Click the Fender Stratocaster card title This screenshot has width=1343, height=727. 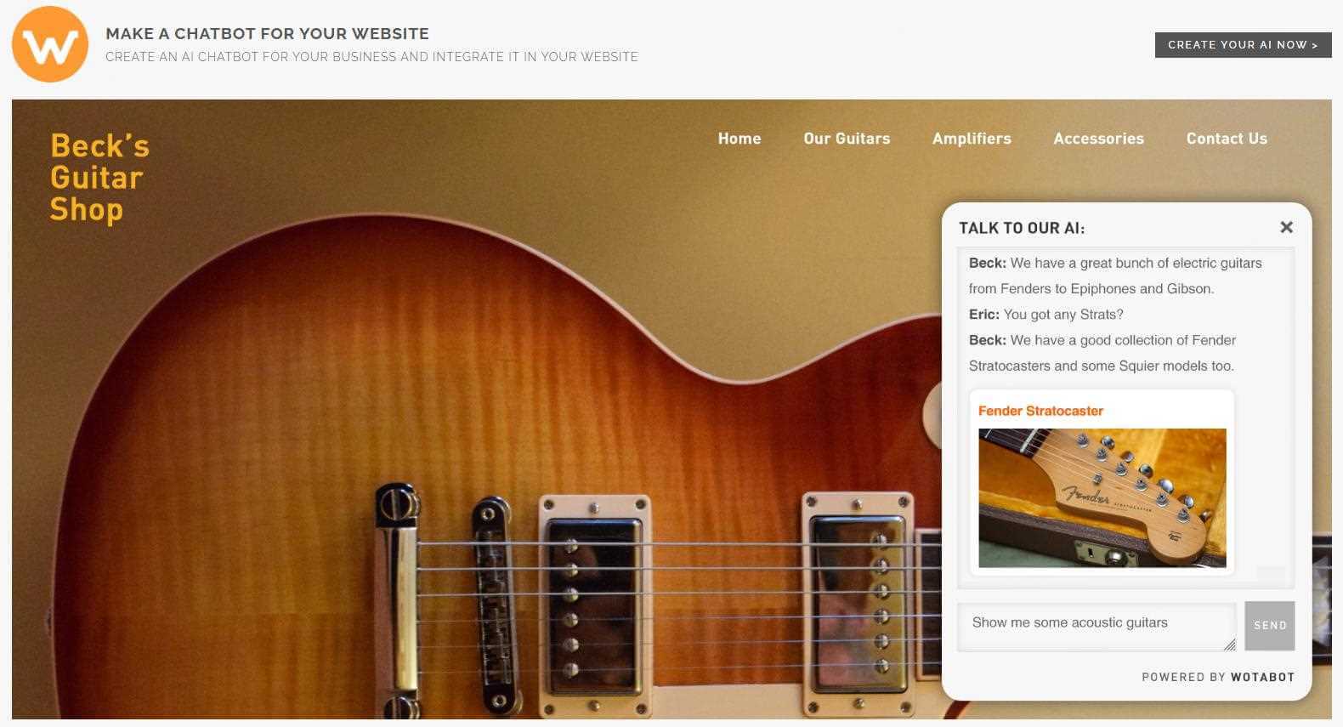coord(1040,411)
